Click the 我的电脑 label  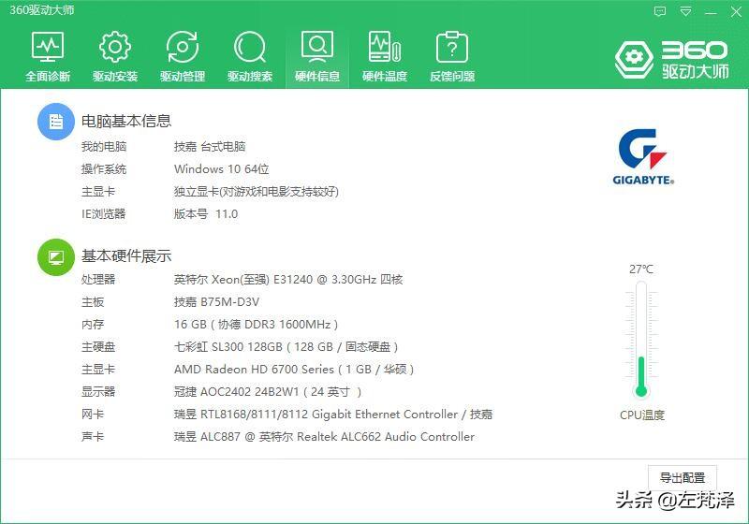104,147
